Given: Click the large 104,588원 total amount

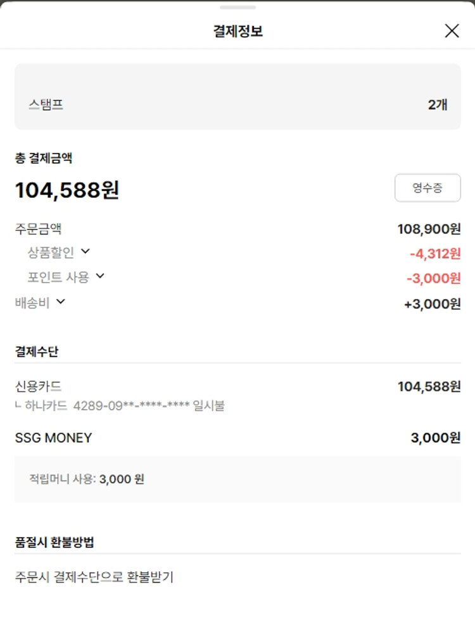Looking at the screenshot, I should click(67, 190).
